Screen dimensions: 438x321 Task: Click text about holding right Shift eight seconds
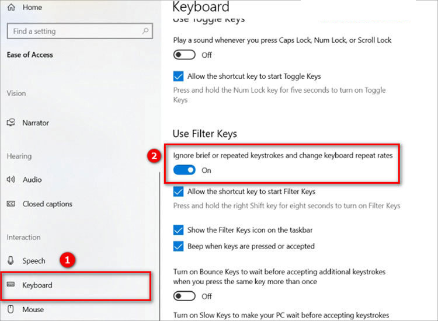point(287,205)
